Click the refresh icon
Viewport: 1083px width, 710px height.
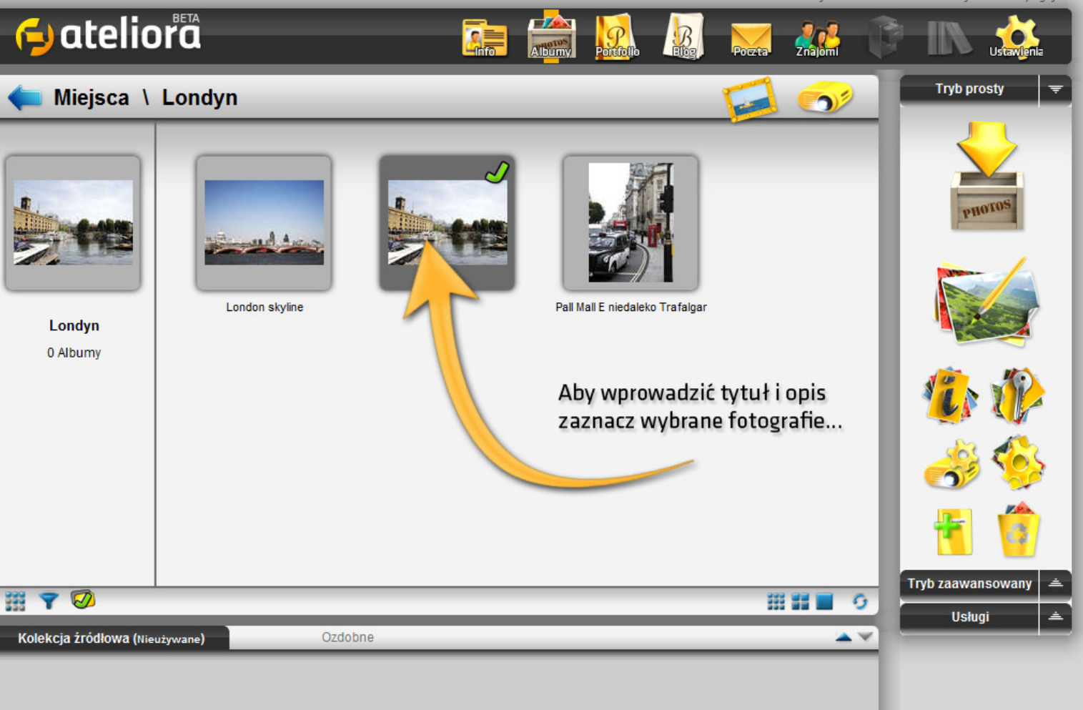pos(860,602)
